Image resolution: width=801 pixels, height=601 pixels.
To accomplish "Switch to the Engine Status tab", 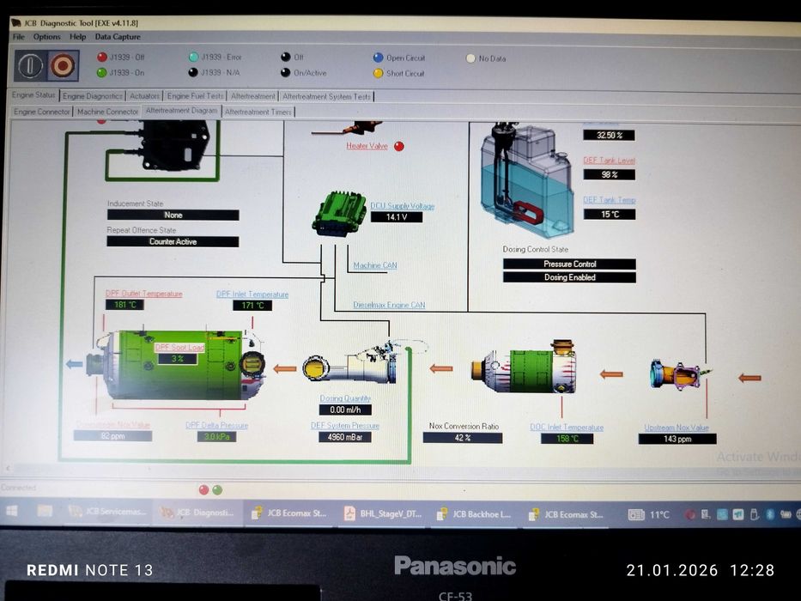I will [x=33, y=95].
